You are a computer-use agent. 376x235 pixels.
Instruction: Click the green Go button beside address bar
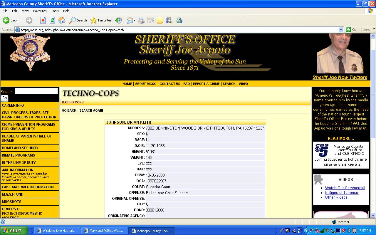tap(351, 30)
